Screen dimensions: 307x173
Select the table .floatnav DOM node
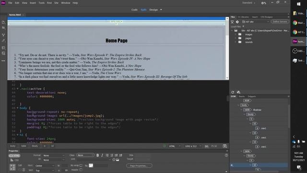coord(247,110)
